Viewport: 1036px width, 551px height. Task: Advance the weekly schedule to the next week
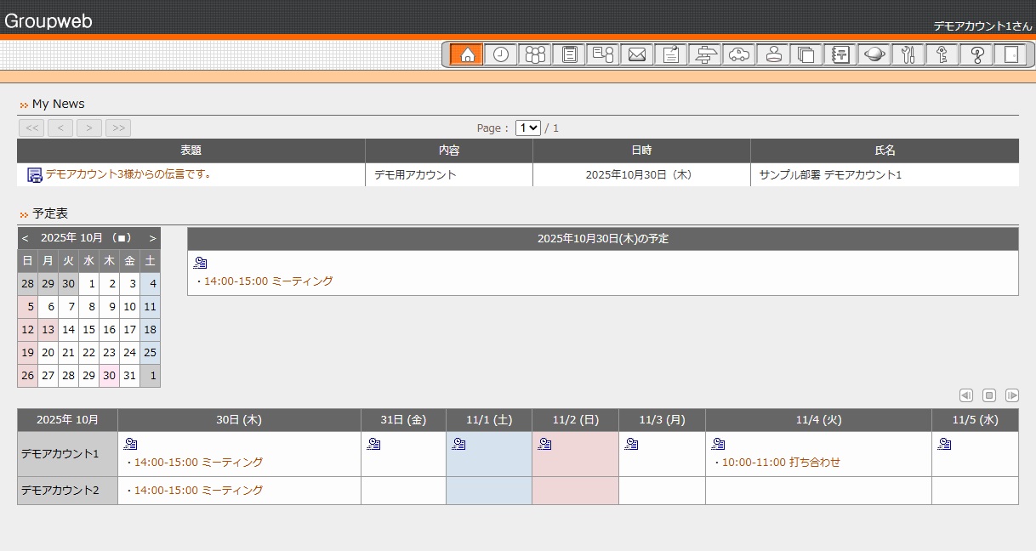(x=1012, y=395)
